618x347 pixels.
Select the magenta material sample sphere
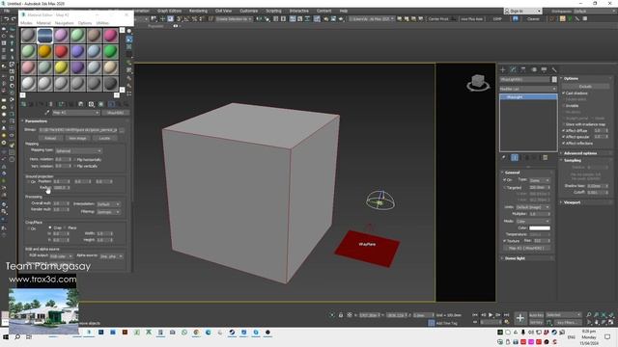[110, 36]
